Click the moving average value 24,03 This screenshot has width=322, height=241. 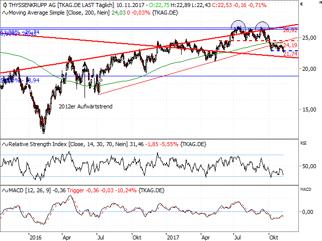pyautogui.click(x=119, y=13)
